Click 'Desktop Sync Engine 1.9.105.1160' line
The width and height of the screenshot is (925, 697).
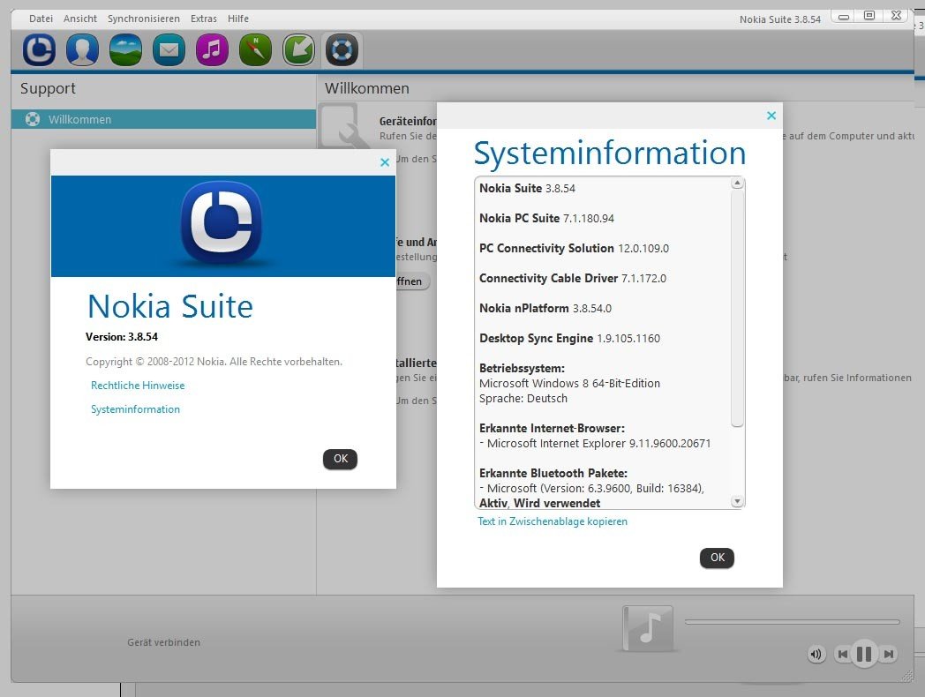(569, 339)
